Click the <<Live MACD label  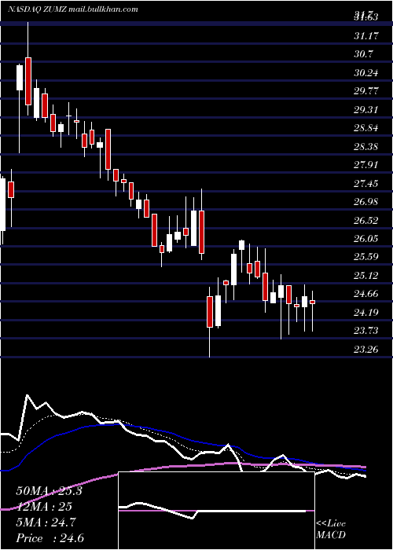click(331, 530)
